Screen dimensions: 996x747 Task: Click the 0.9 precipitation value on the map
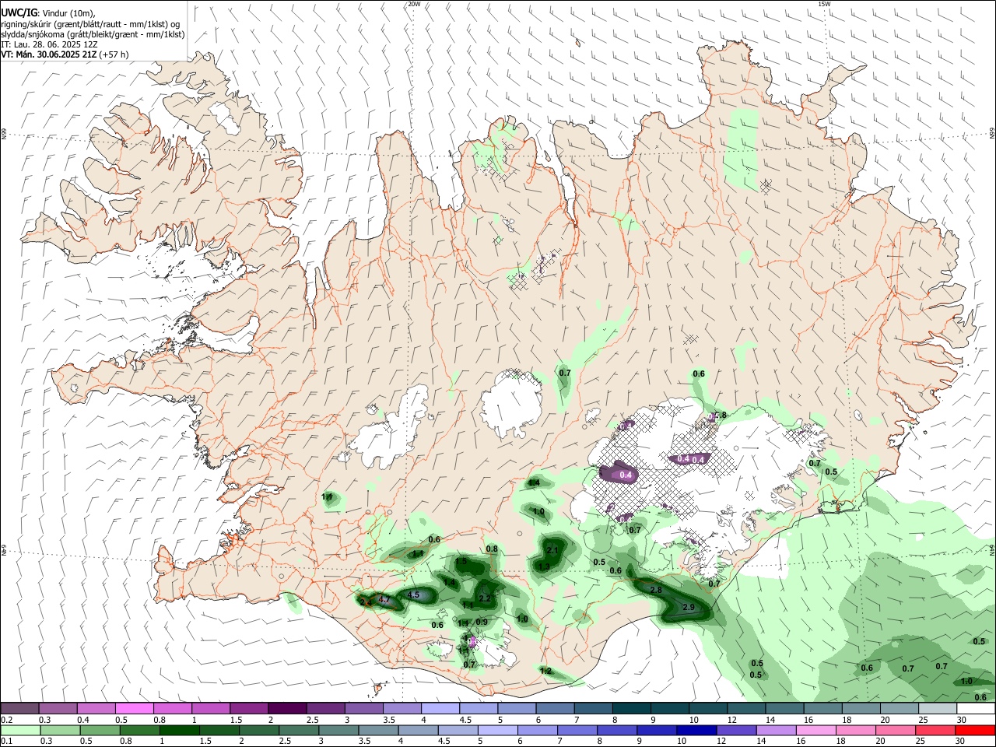(x=482, y=622)
